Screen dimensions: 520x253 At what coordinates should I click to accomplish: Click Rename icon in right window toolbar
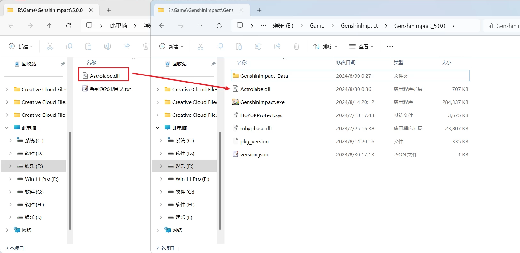click(x=258, y=46)
